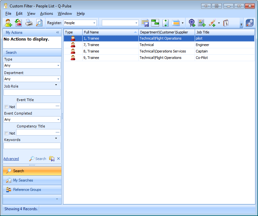The height and width of the screenshot is (216, 258).
Task: Select the Search navigation pane button
Action: click(32, 171)
